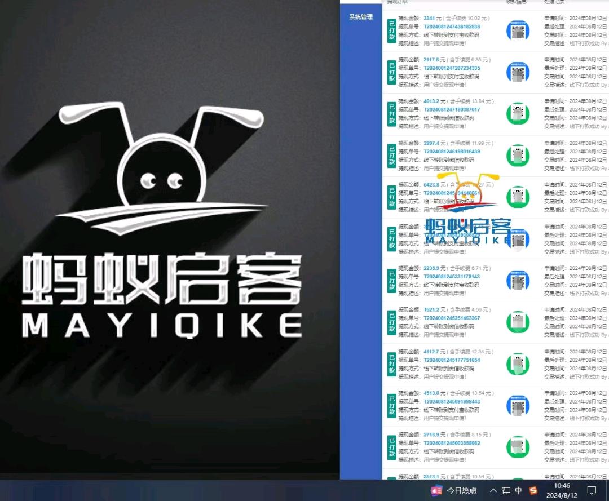Viewport: 609px width, 501px height.
Task: Click the 今日热点 label in the taskbar
Action: click(x=461, y=490)
